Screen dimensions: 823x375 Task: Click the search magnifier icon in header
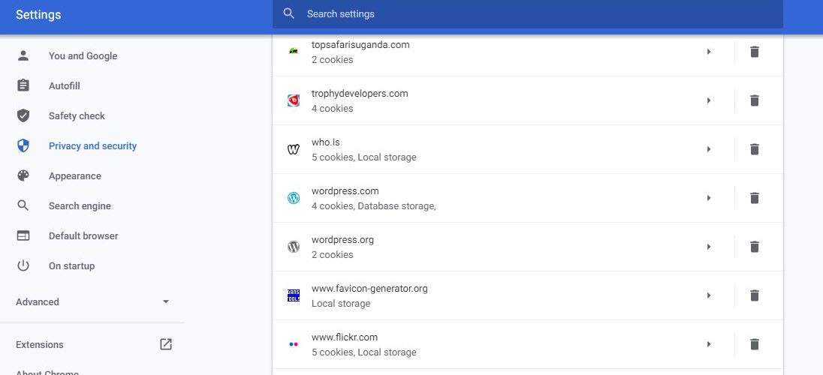click(x=288, y=13)
